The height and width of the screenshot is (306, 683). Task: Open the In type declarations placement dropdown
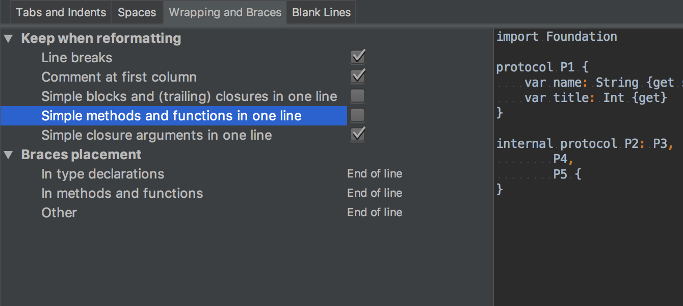point(375,173)
